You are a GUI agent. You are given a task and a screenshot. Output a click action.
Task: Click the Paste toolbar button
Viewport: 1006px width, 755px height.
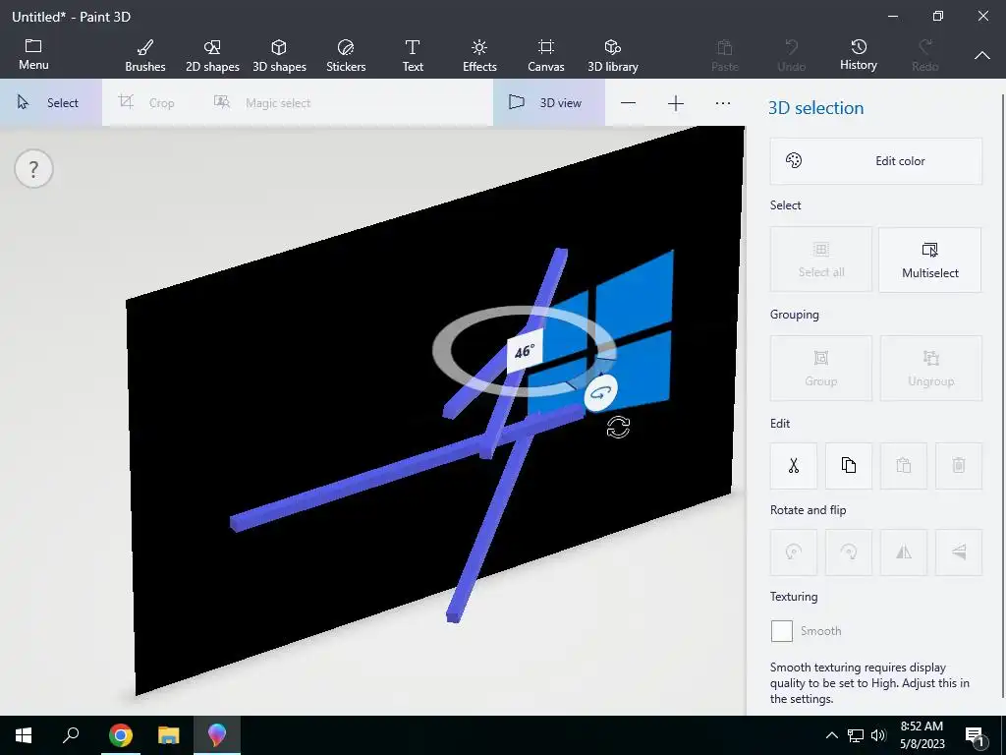725,56
